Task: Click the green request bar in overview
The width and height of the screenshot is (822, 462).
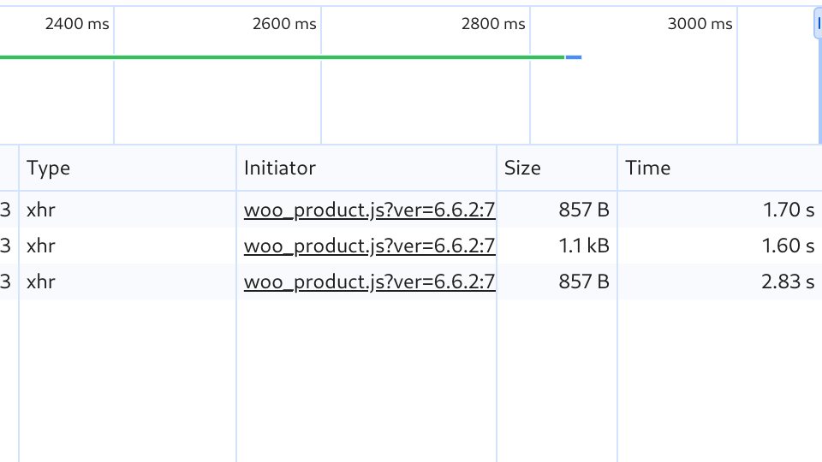Action: coord(282,57)
